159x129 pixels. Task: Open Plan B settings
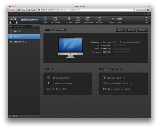(112, 20)
